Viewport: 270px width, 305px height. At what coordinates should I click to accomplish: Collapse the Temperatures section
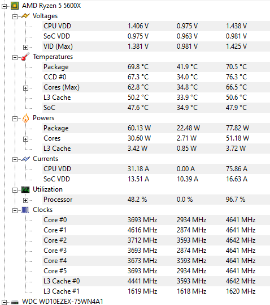point(15,57)
